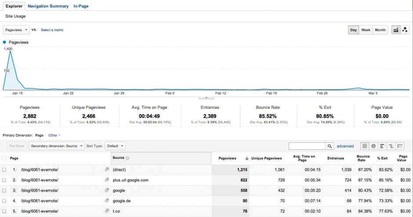
Task: Open the Pageviews metric dropdown
Action: point(16,30)
